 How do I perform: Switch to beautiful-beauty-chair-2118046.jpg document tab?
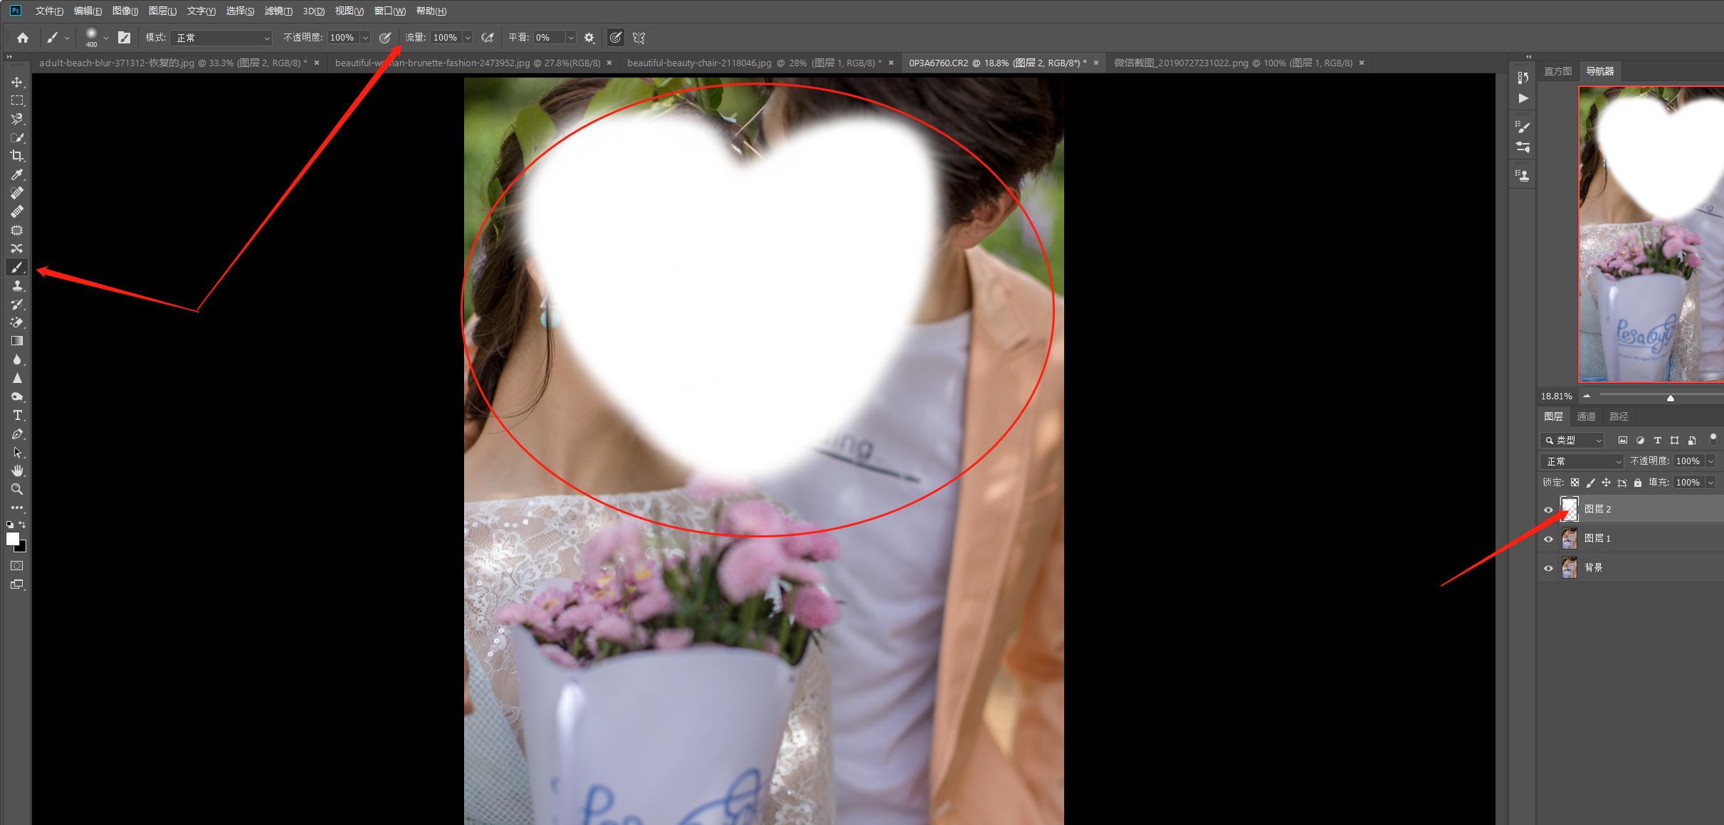coord(753,63)
